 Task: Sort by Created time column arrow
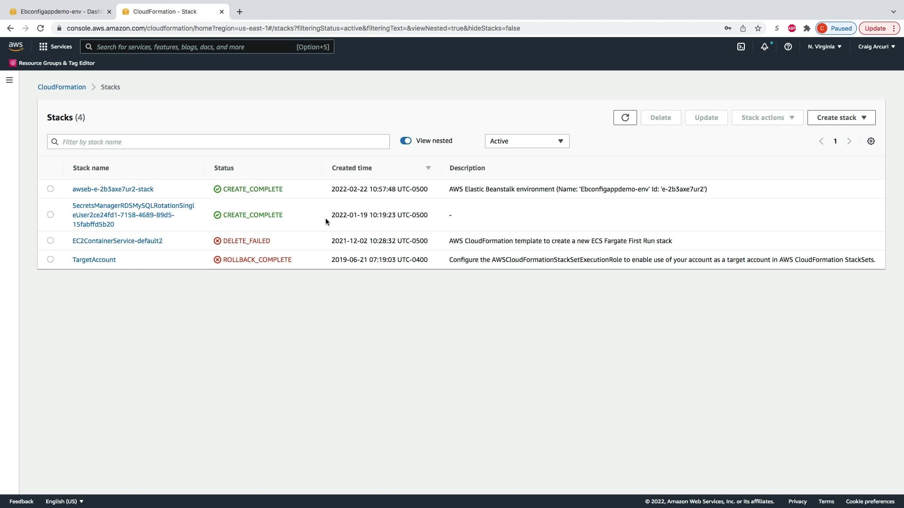click(428, 168)
